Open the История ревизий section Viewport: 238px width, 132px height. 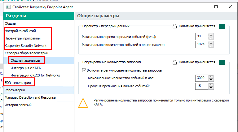tap(18, 105)
